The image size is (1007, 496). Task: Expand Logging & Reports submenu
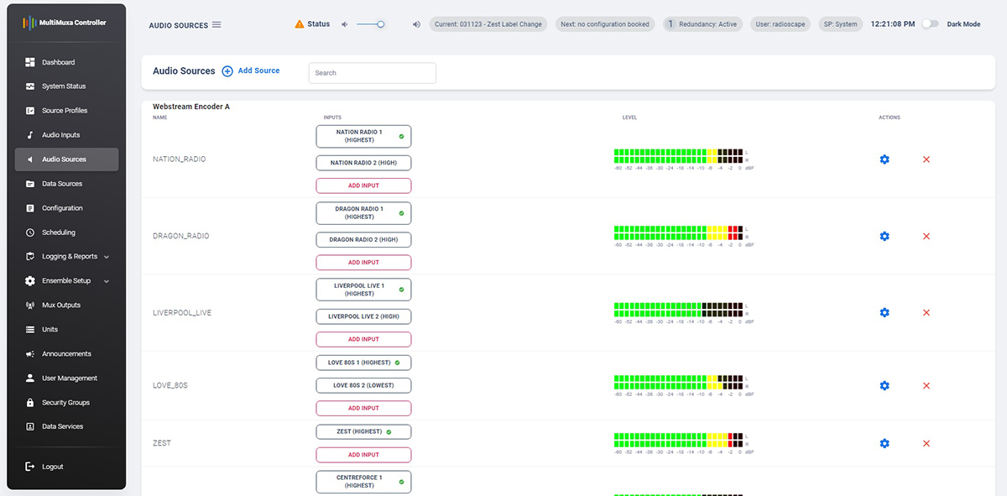pos(107,257)
